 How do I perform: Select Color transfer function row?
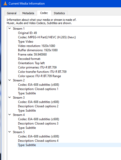click(x=42, y=72)
